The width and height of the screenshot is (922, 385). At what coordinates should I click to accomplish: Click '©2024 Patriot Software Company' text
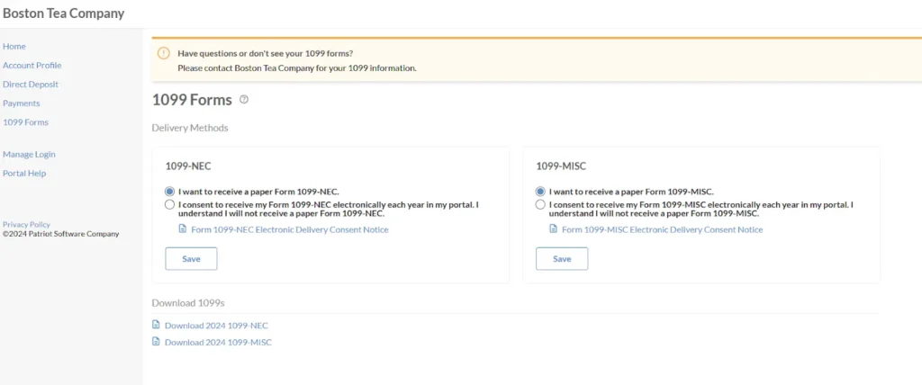click(x=60, y=234)
